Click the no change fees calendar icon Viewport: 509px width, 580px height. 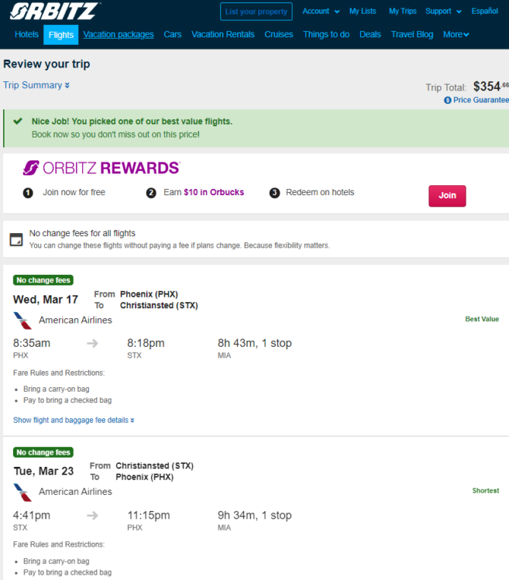pos(16,239)
